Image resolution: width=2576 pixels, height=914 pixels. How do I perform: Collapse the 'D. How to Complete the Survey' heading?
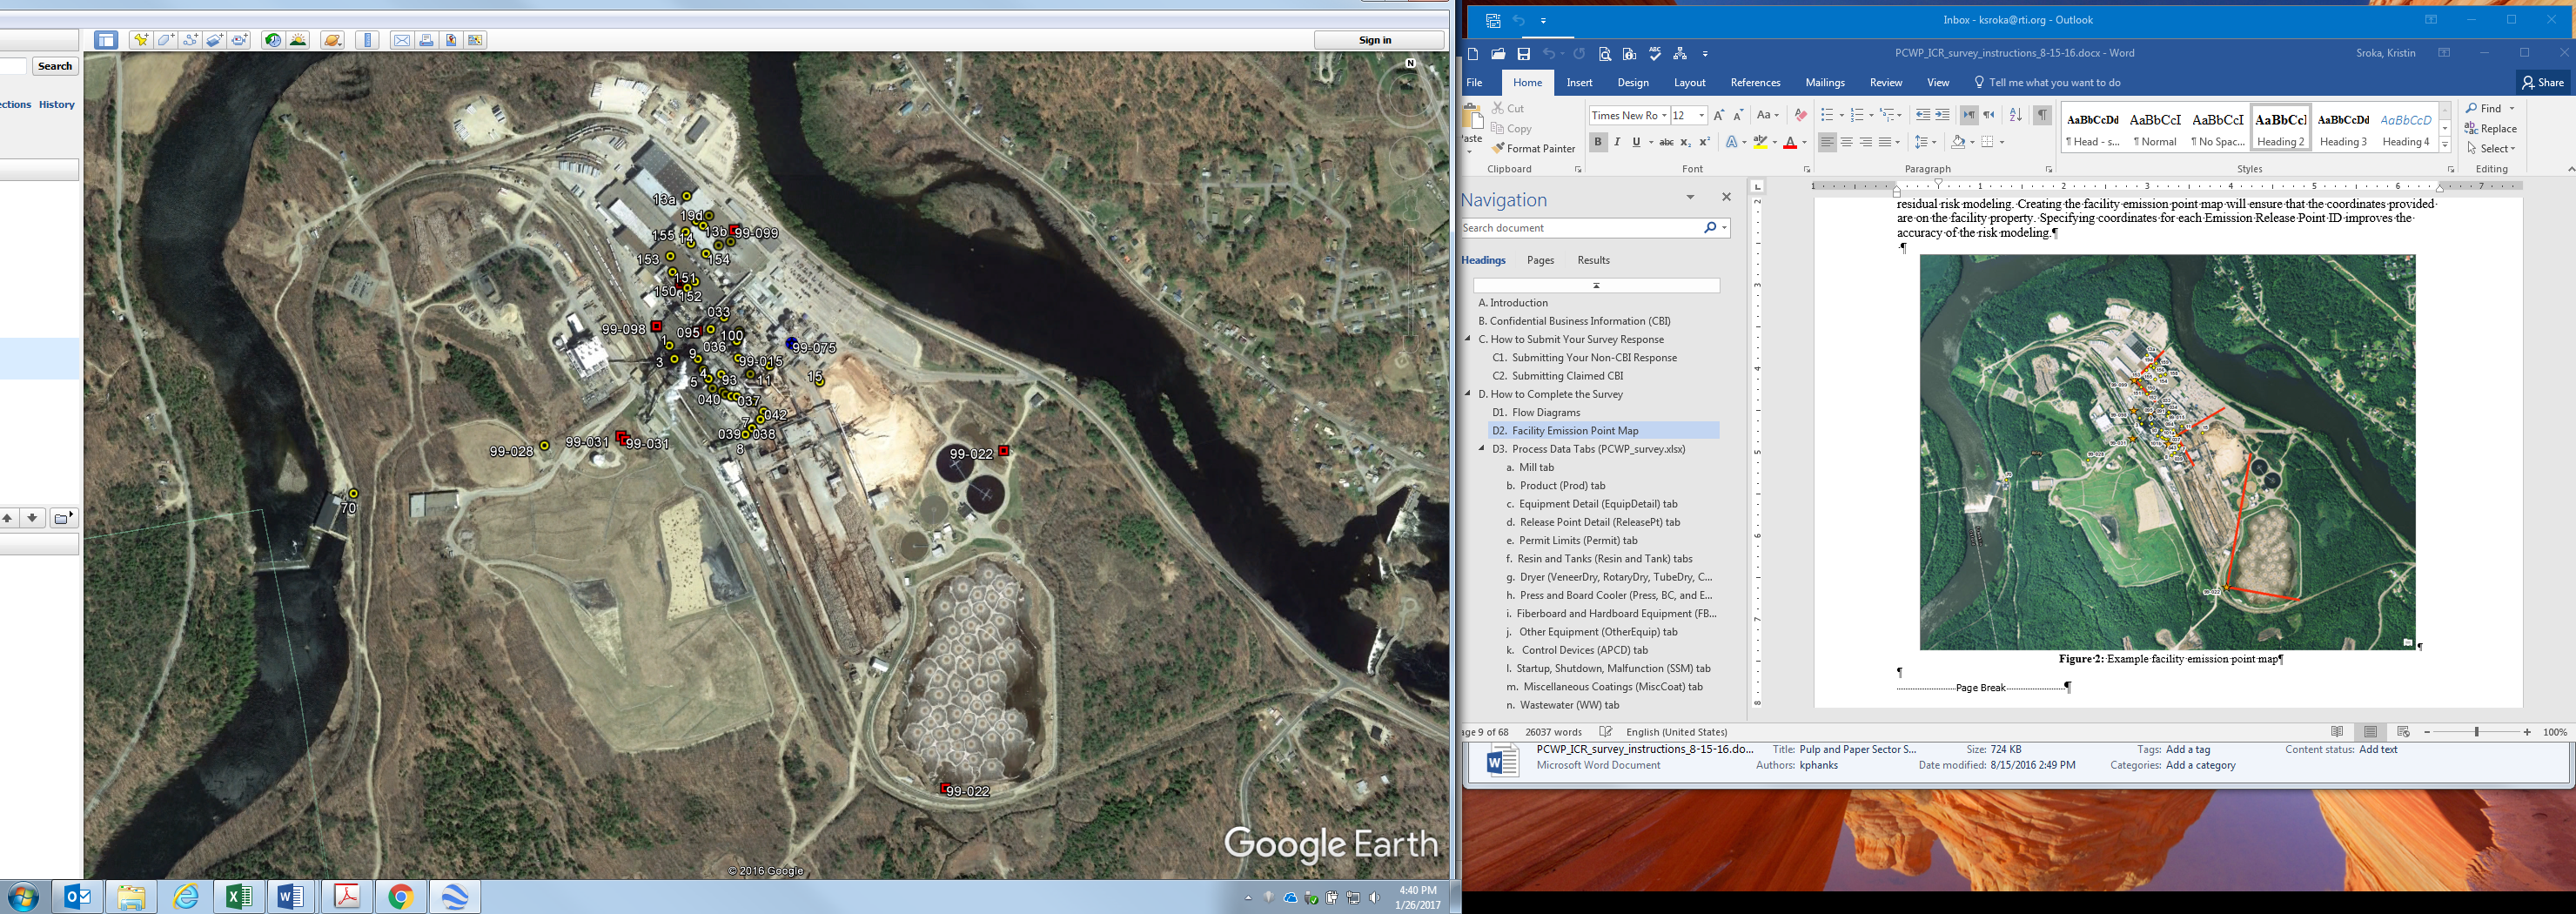1468,394
